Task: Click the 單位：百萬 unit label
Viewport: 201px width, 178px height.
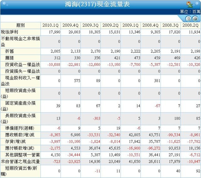Action: 190,12
